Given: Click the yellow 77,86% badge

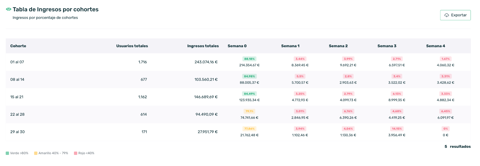Looking at the screenshot, I should point(249,129).
